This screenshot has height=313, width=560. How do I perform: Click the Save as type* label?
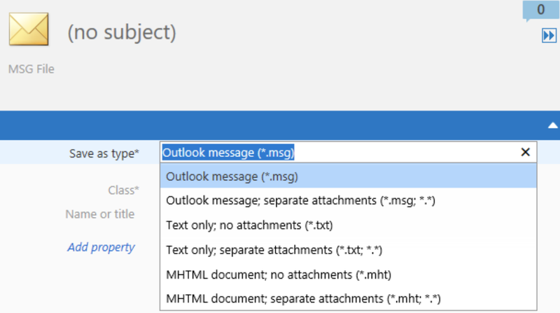click(x=104, y=153)
